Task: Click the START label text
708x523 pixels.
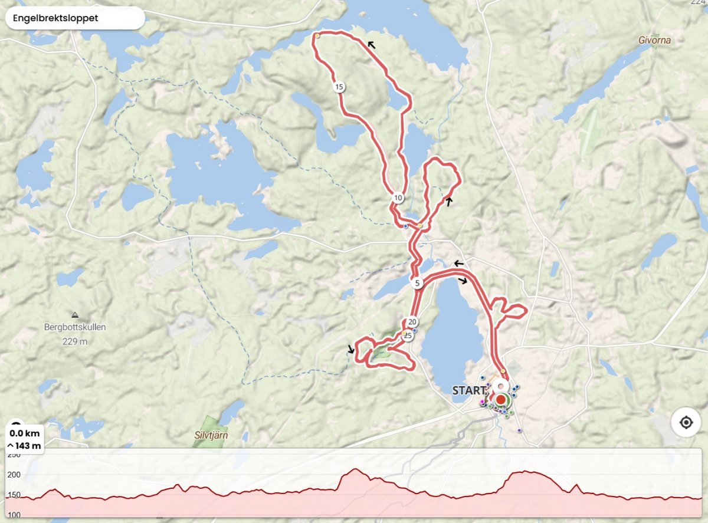Action: pyautogui.click(x=470, y=390)
